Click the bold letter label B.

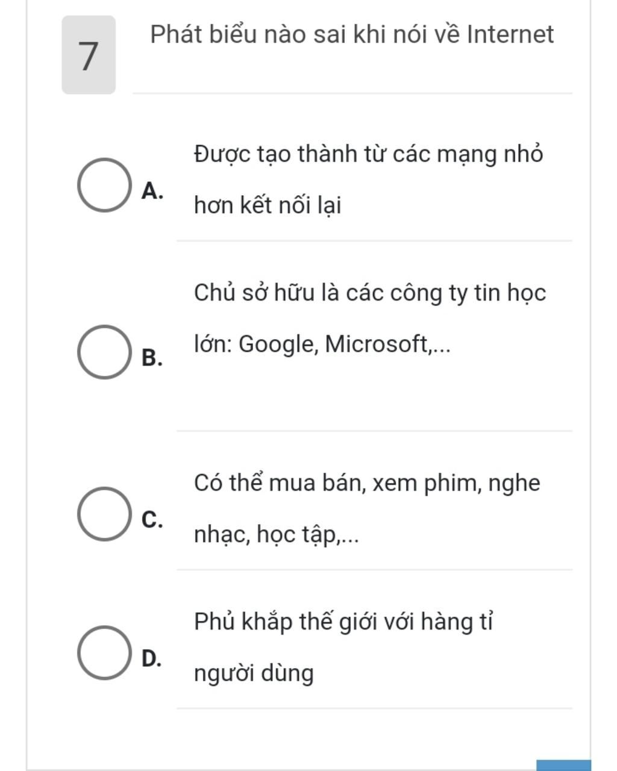coord(152,358)
